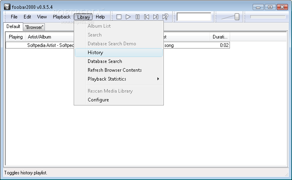The image size is (292, 180).
Task: Adjust the volume slider knob
Action: (x=237, y=17)
